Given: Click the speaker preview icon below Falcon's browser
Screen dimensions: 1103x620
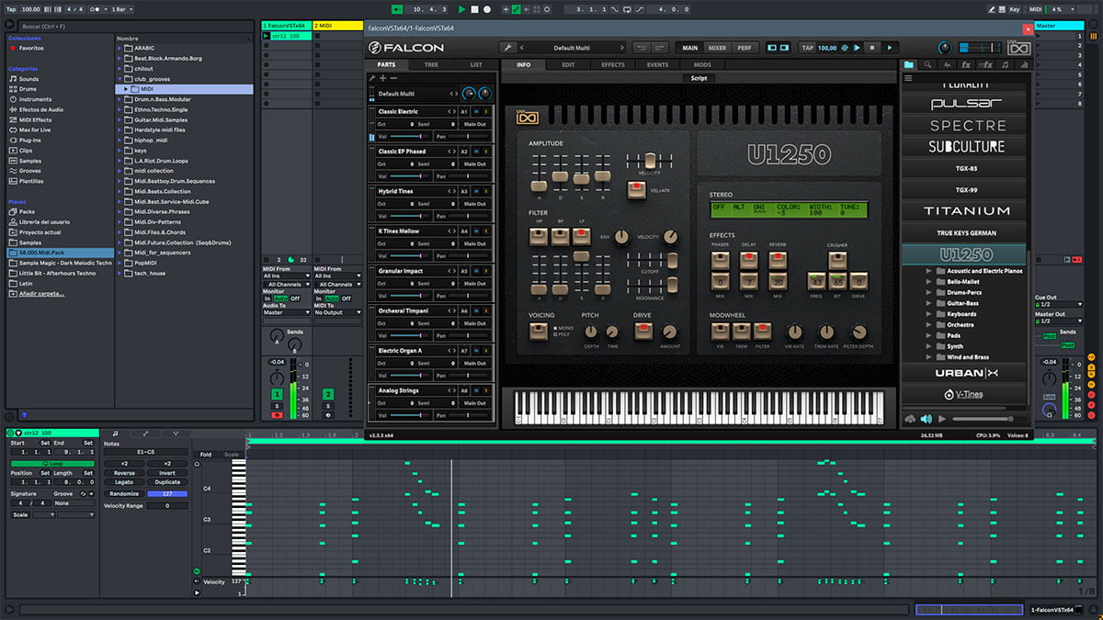Looking at the screenshot, I should [927, 419].
